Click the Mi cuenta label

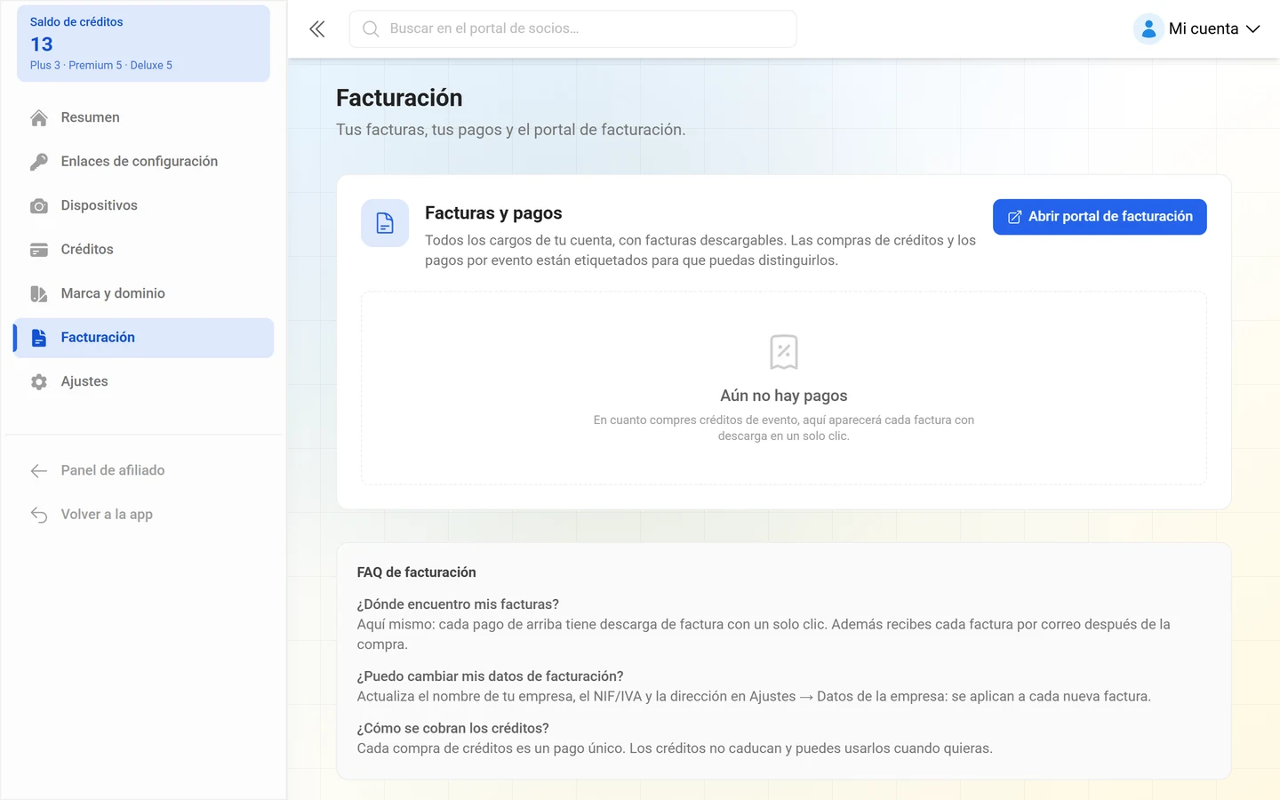pyautogui.click(x=1204, y=29)
